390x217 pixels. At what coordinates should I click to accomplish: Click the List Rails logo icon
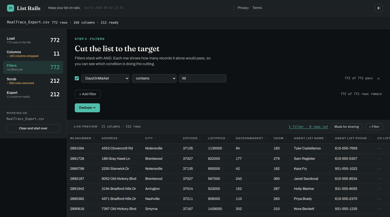tap(11, 8)
